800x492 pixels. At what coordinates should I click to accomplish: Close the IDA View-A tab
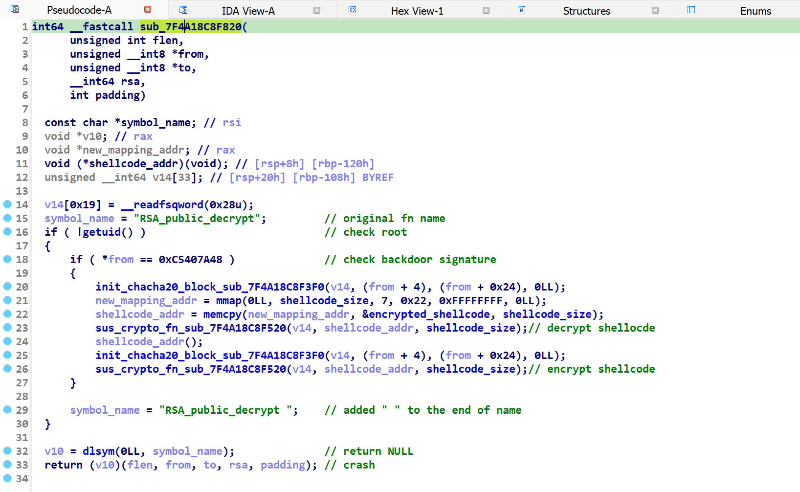[317, 10]
